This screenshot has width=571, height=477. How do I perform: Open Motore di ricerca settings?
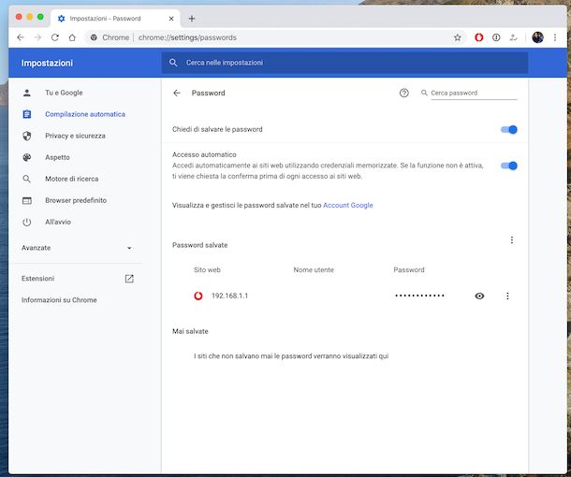point(72,179)
